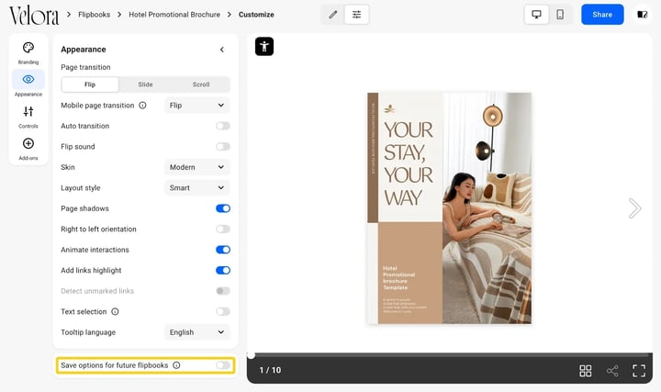This screenshot has height=392, width=661.
Task: Open the Layout style Smart dropdown
Action: click(196, 188)
